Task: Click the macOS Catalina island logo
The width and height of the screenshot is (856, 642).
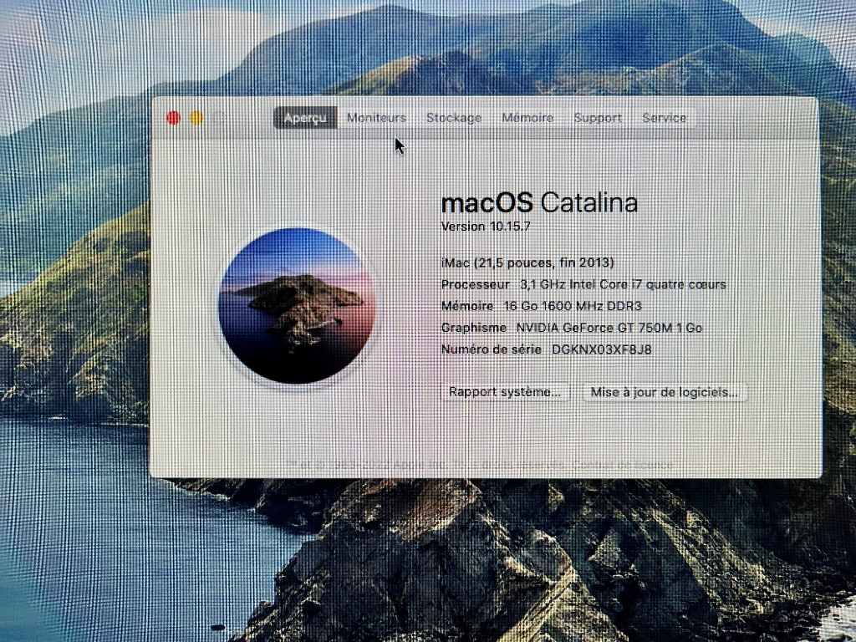Action: (x=297, y=306)
